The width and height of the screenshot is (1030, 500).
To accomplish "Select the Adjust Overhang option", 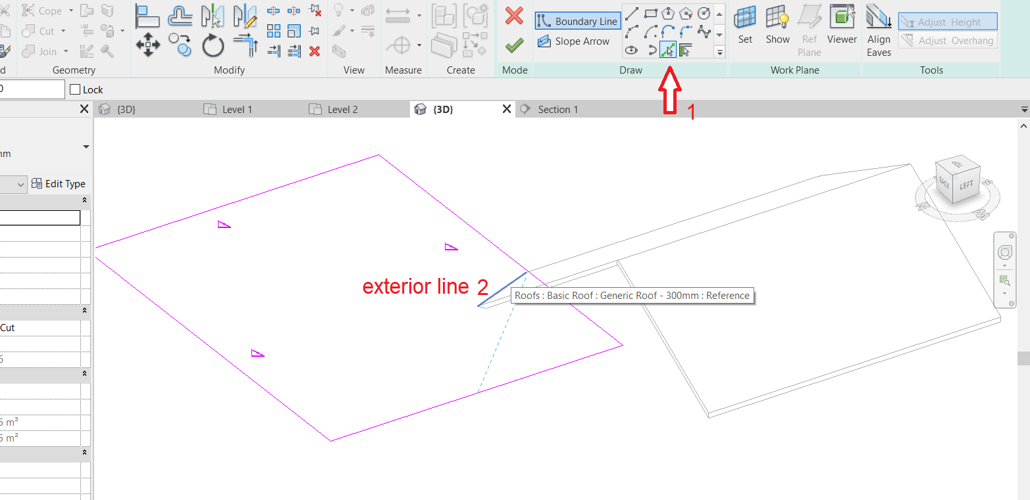I will point(948,40).
